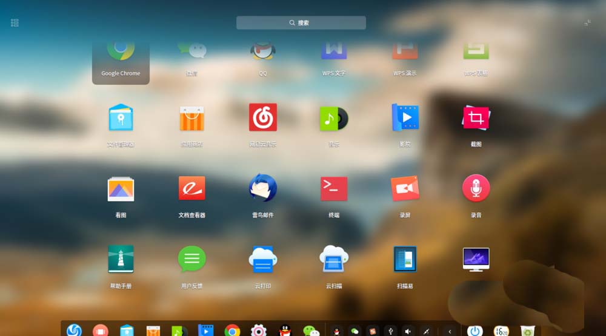
Task: Click the Sogou input method tray icon
Action: pyautogui.click(x=373, y=331)
